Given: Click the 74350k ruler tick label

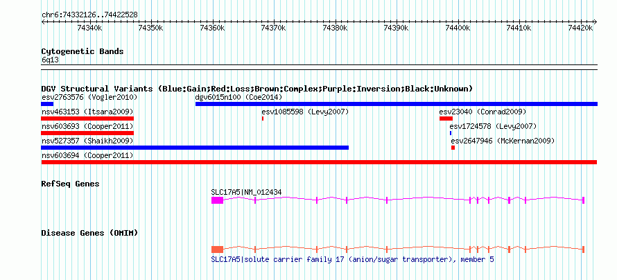Looking at the screenshot, I should (x=152, y=28).
